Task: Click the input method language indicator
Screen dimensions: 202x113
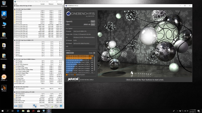Action: point(188,111)
